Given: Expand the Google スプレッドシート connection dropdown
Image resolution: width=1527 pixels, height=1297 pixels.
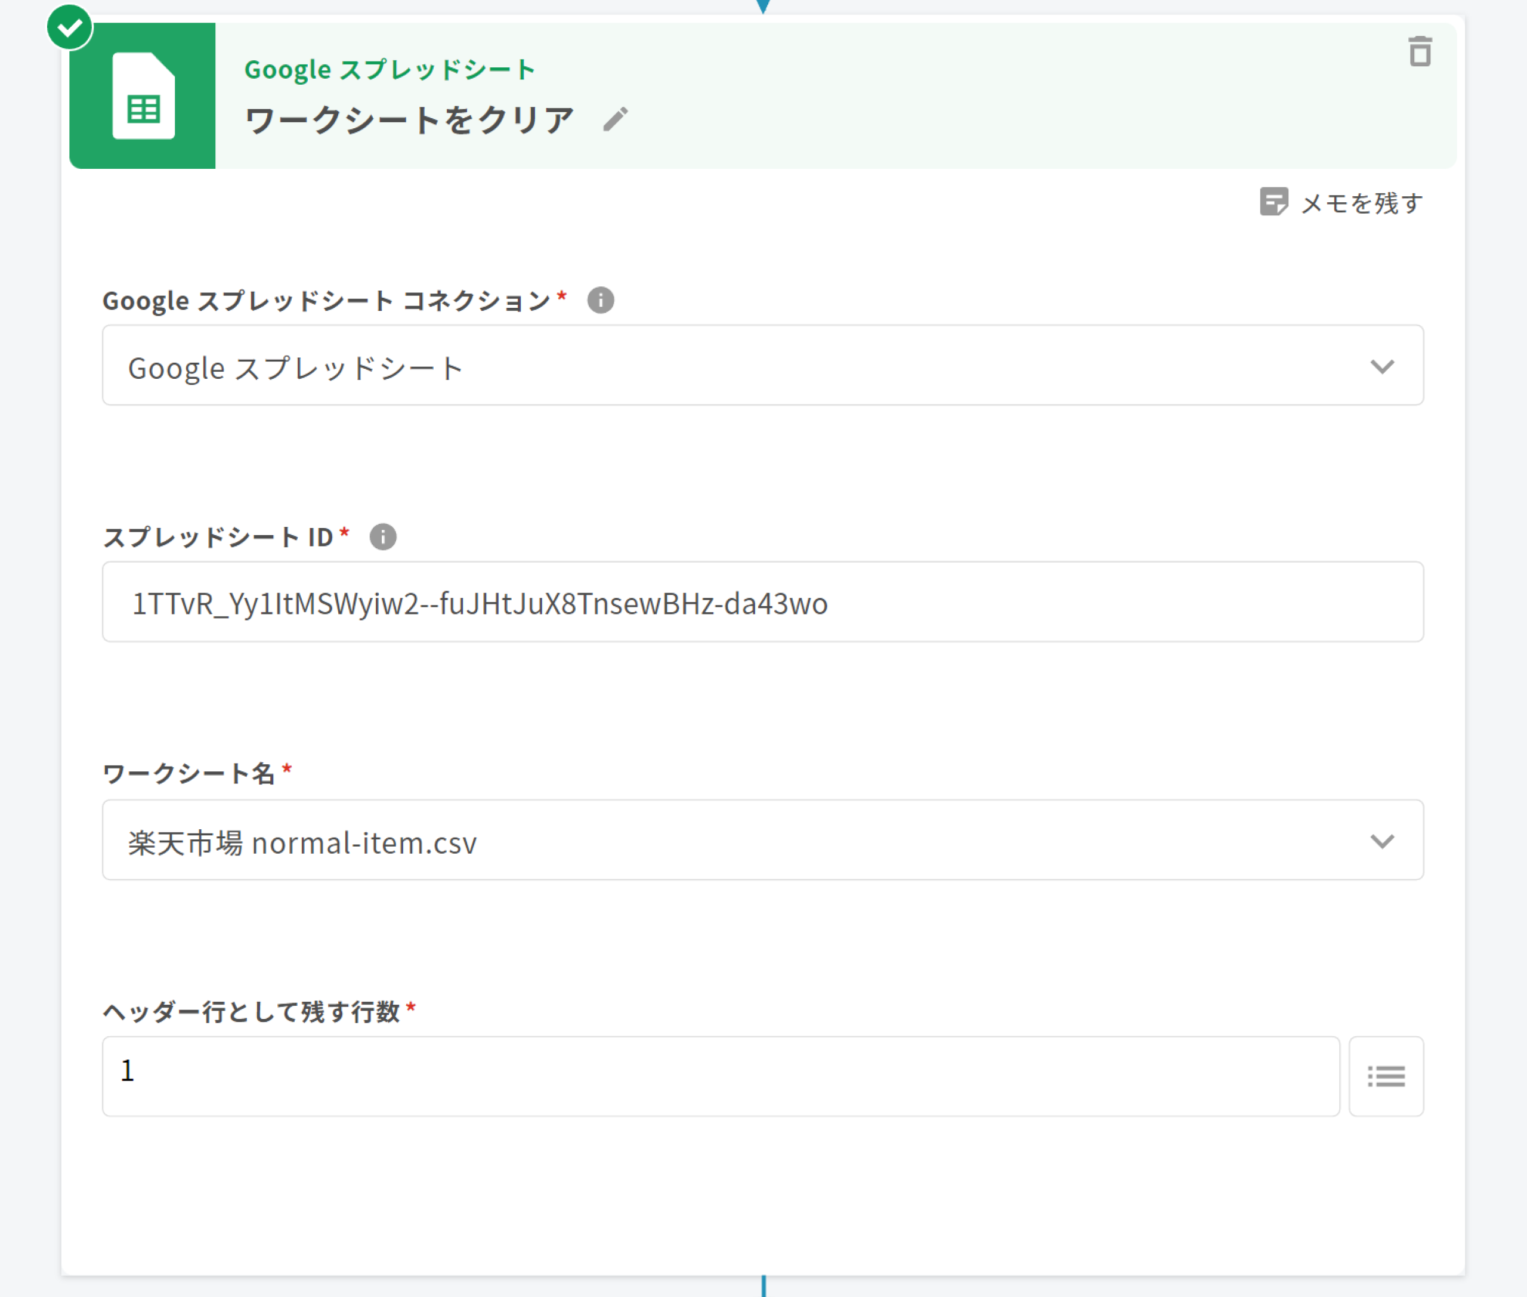Looking at the screenshot, I should (x=1381, y=366).
